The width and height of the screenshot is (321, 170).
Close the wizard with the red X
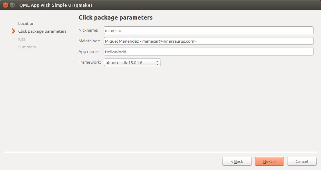[6, 5]
